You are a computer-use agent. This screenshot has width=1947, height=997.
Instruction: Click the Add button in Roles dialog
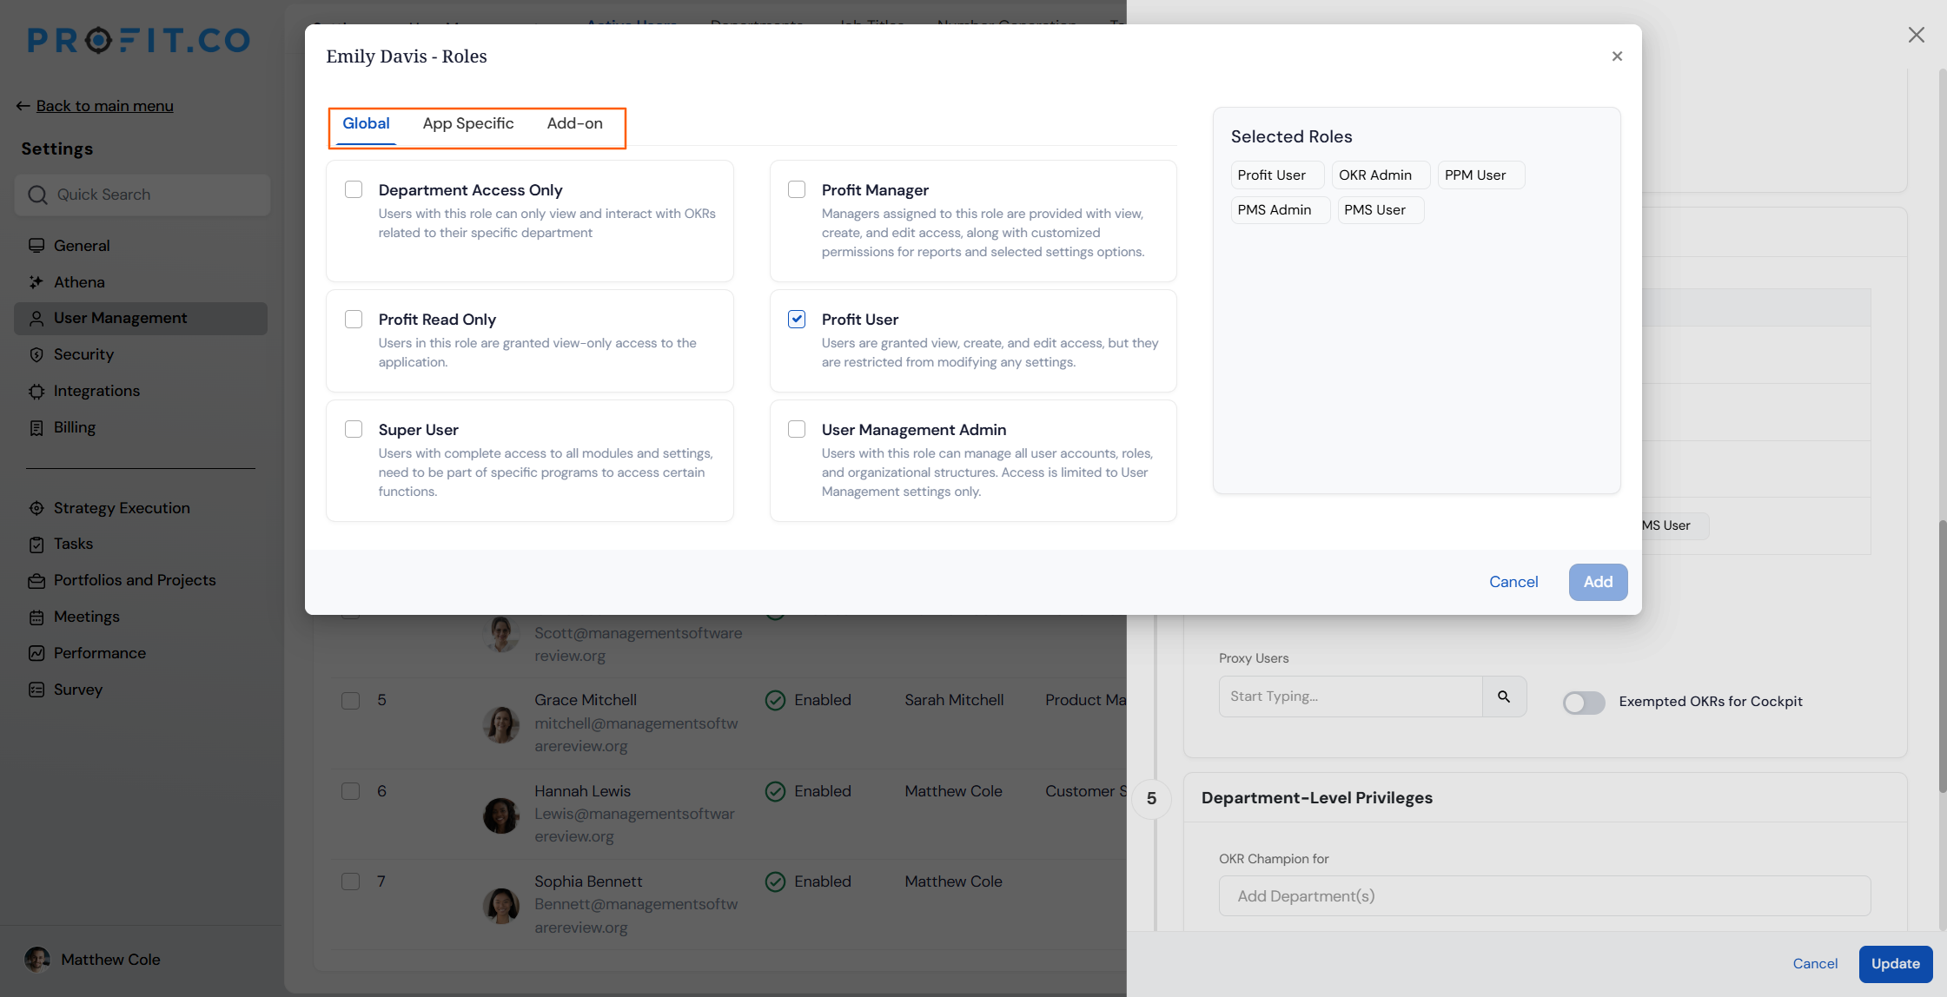tap(1598, 582)
